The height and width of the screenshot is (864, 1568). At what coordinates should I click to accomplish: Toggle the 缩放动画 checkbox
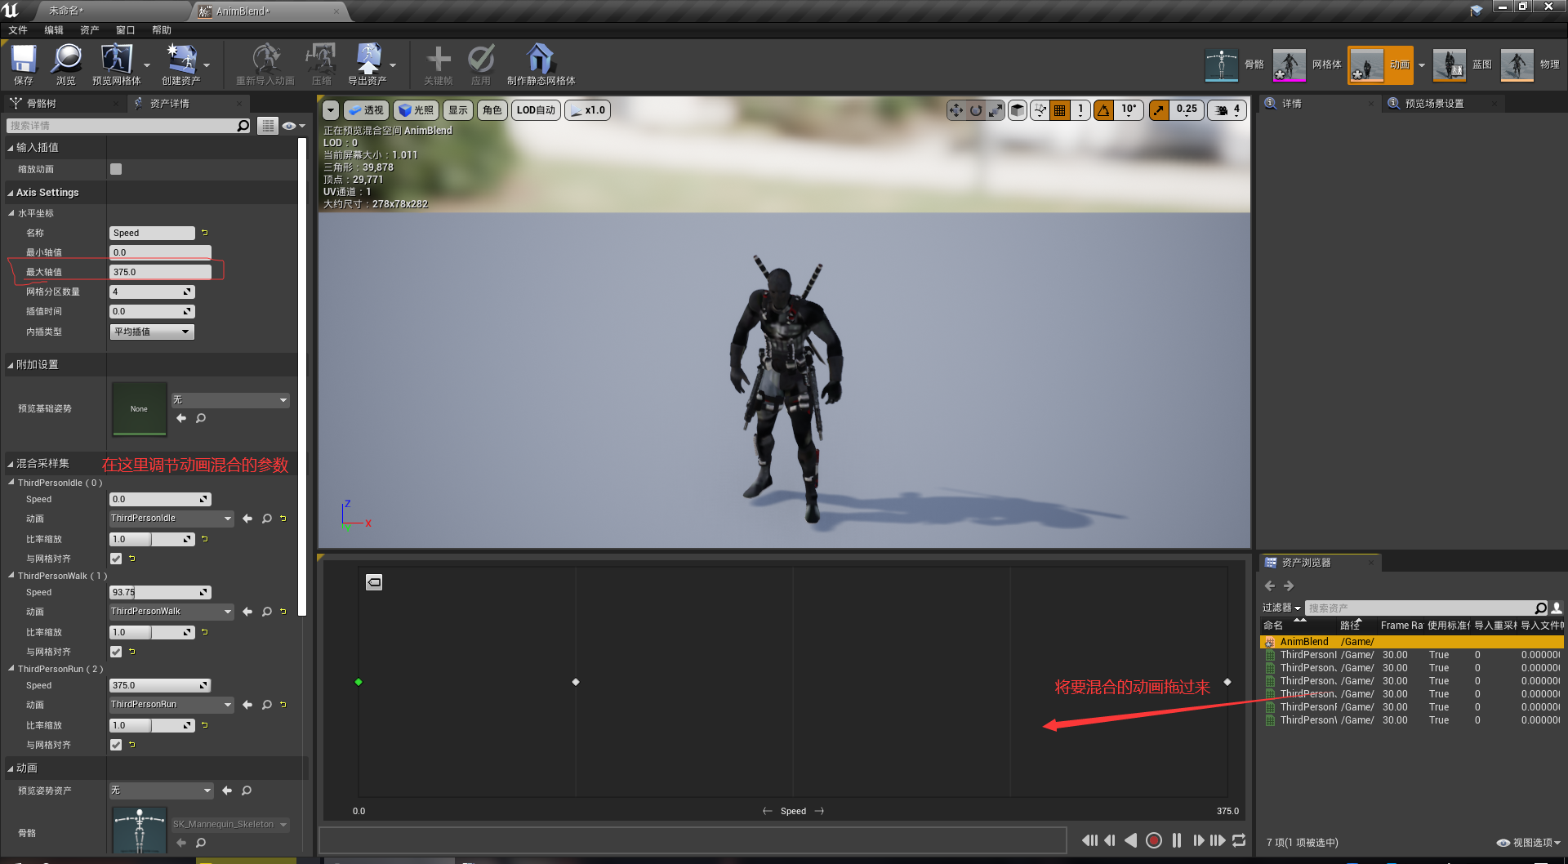coord(116,169)
